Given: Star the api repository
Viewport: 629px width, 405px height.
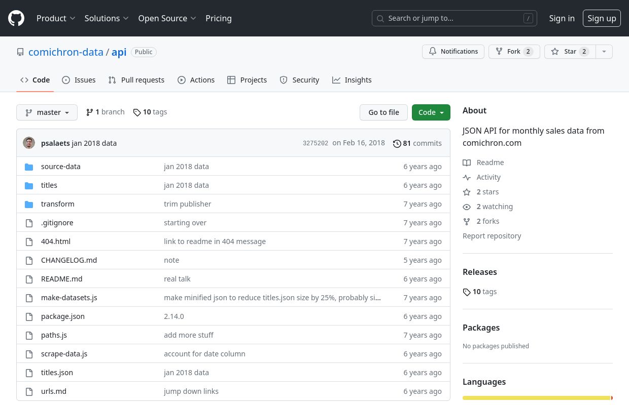Looking at the screenshot, I should pyautogui.click(x=570, y=52).
